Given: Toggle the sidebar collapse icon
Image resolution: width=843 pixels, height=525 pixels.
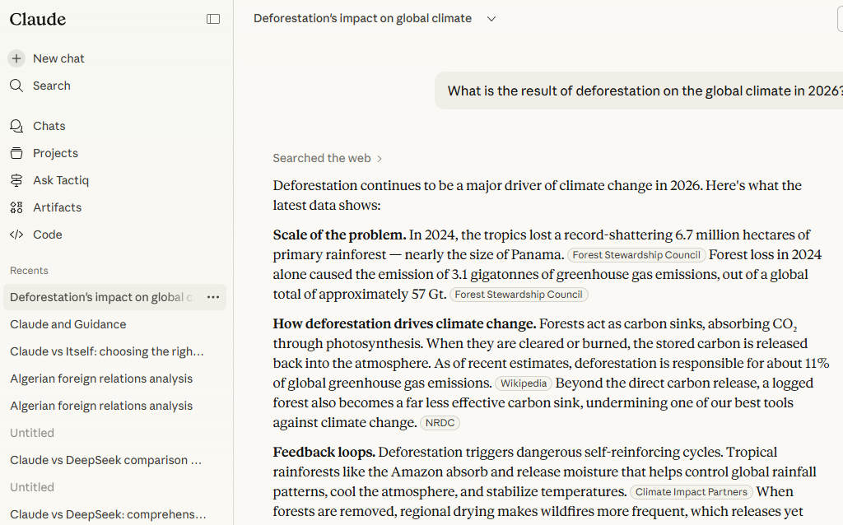Looking at the screenshot, I should coord(213,20).
